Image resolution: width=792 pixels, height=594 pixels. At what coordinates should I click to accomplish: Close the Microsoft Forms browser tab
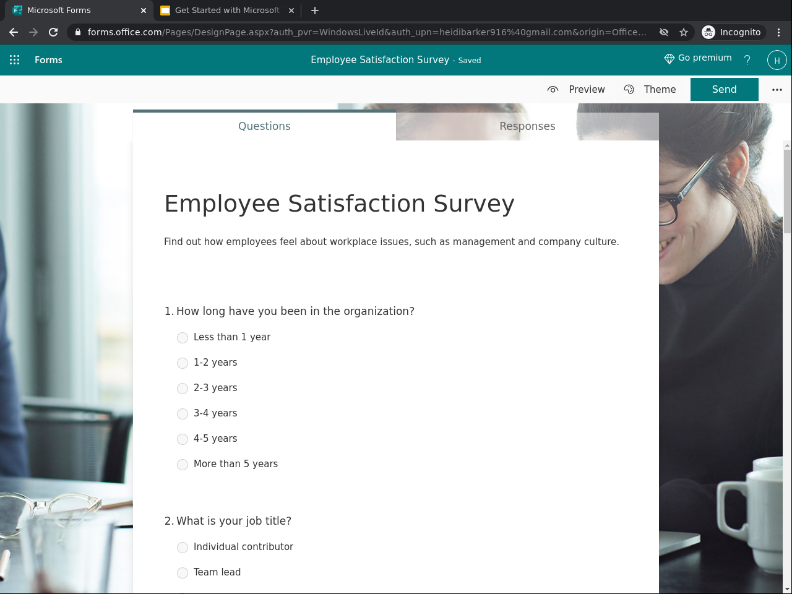[x=144, y=11]
